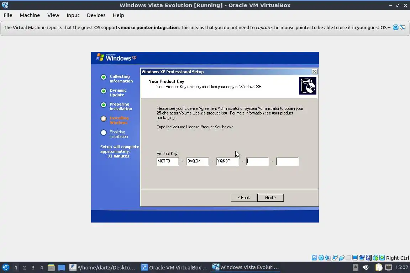Screen dimensions: 410x273
Task: Switch to workspace 4
Action: [42, 268]
